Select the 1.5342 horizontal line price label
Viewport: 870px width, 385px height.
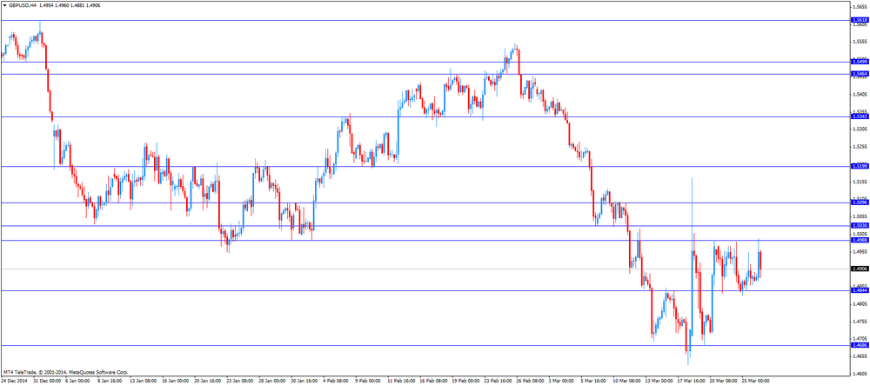pos(859,116)
